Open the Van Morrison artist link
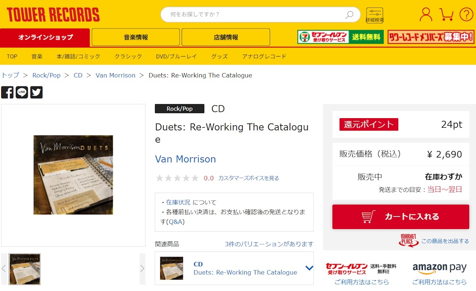 pos(185,159)
